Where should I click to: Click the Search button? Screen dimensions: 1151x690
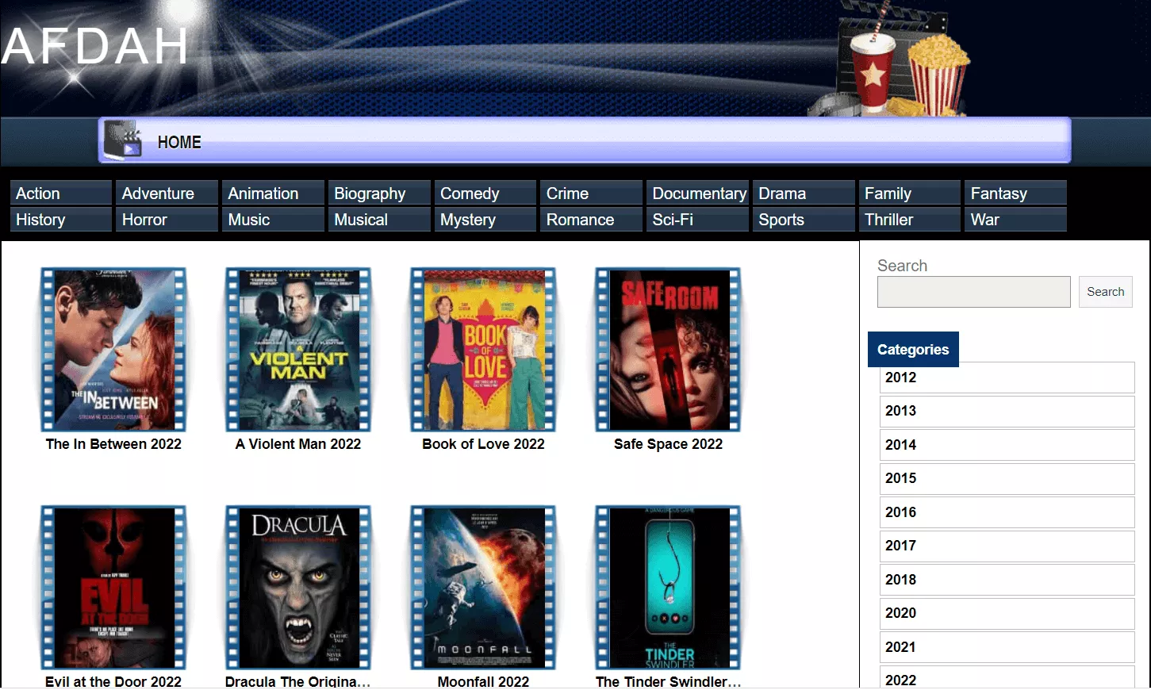point(1105,292)
